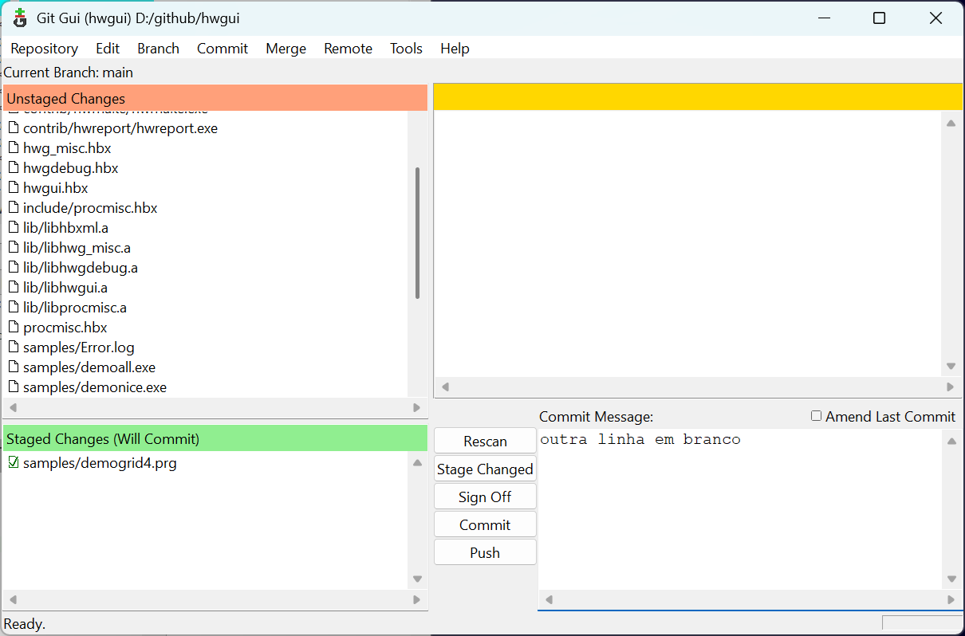965x636 pixels.
Task: Click the file icon next to lib/libhwgui.a
Action: (14, 288)
